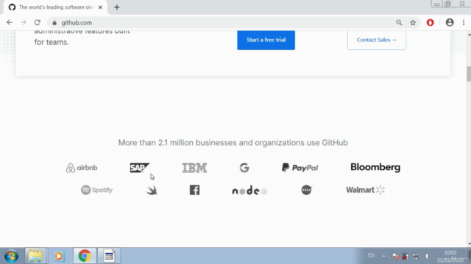471x264 pixels.
Task: Open the Chrome zoom magnifier icon
Action: pyautogui.click(x=399, y=23)
